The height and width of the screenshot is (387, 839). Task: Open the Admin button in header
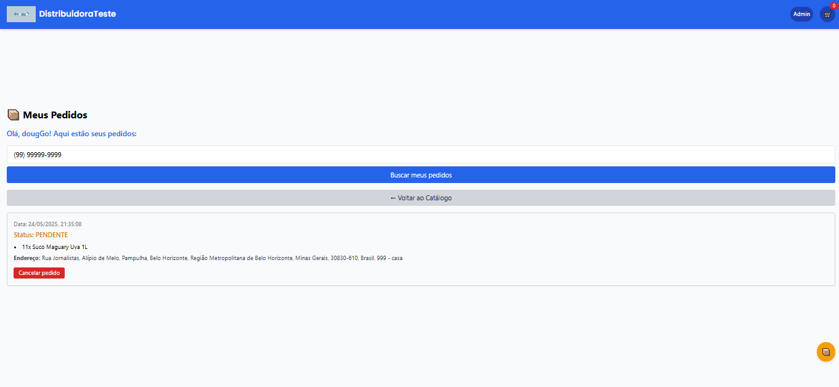coord(801,14)
